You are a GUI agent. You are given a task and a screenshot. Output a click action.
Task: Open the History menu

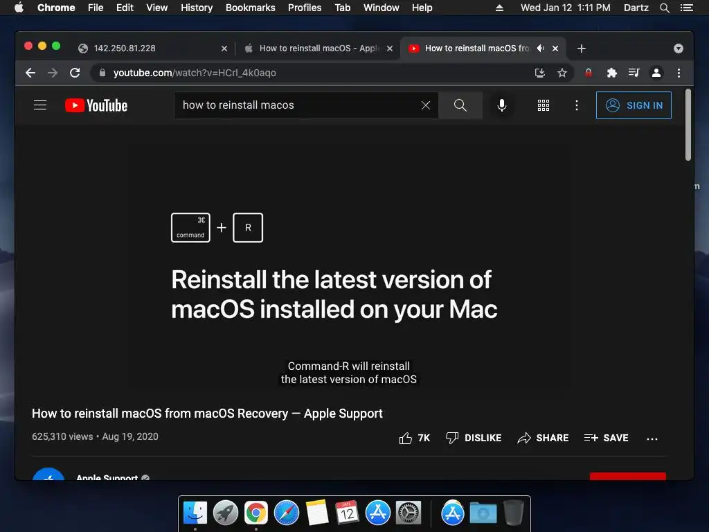(x=196, y=8)
